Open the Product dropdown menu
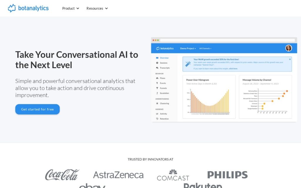Viewport: 301px width, 188px height. pos(71,9)
